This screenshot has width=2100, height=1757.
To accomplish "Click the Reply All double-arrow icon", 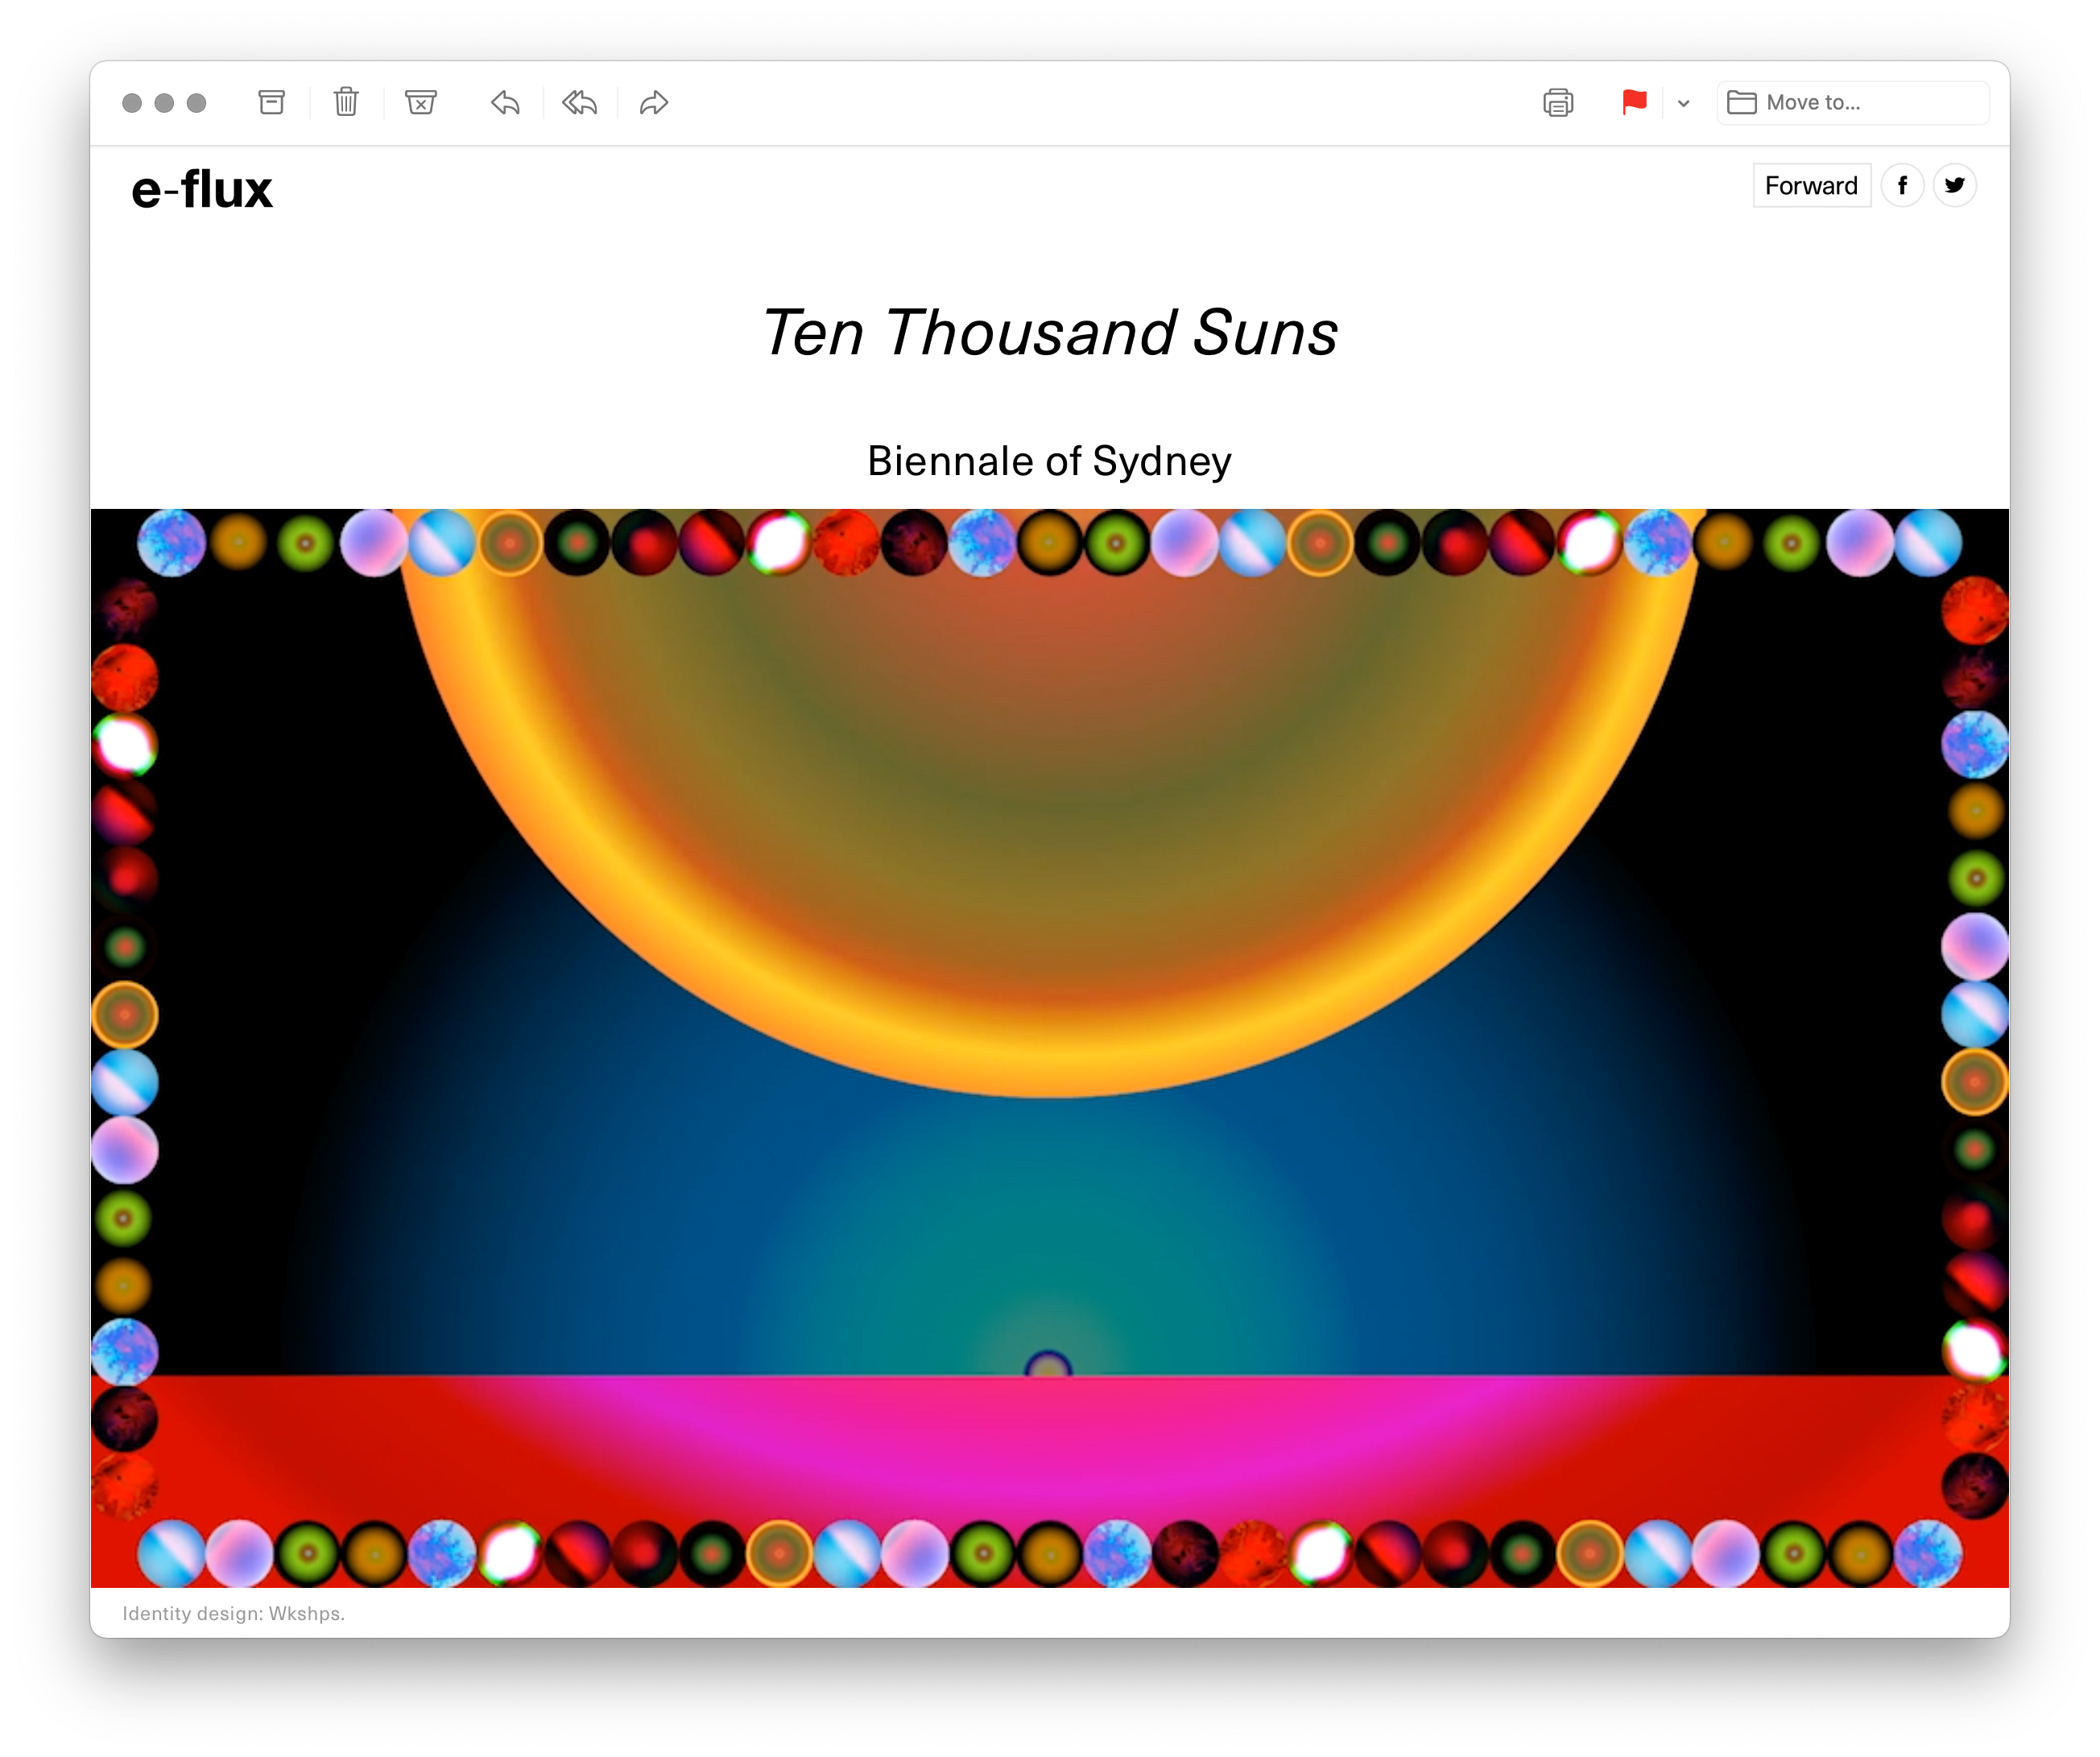I will [x=579, y=102].
